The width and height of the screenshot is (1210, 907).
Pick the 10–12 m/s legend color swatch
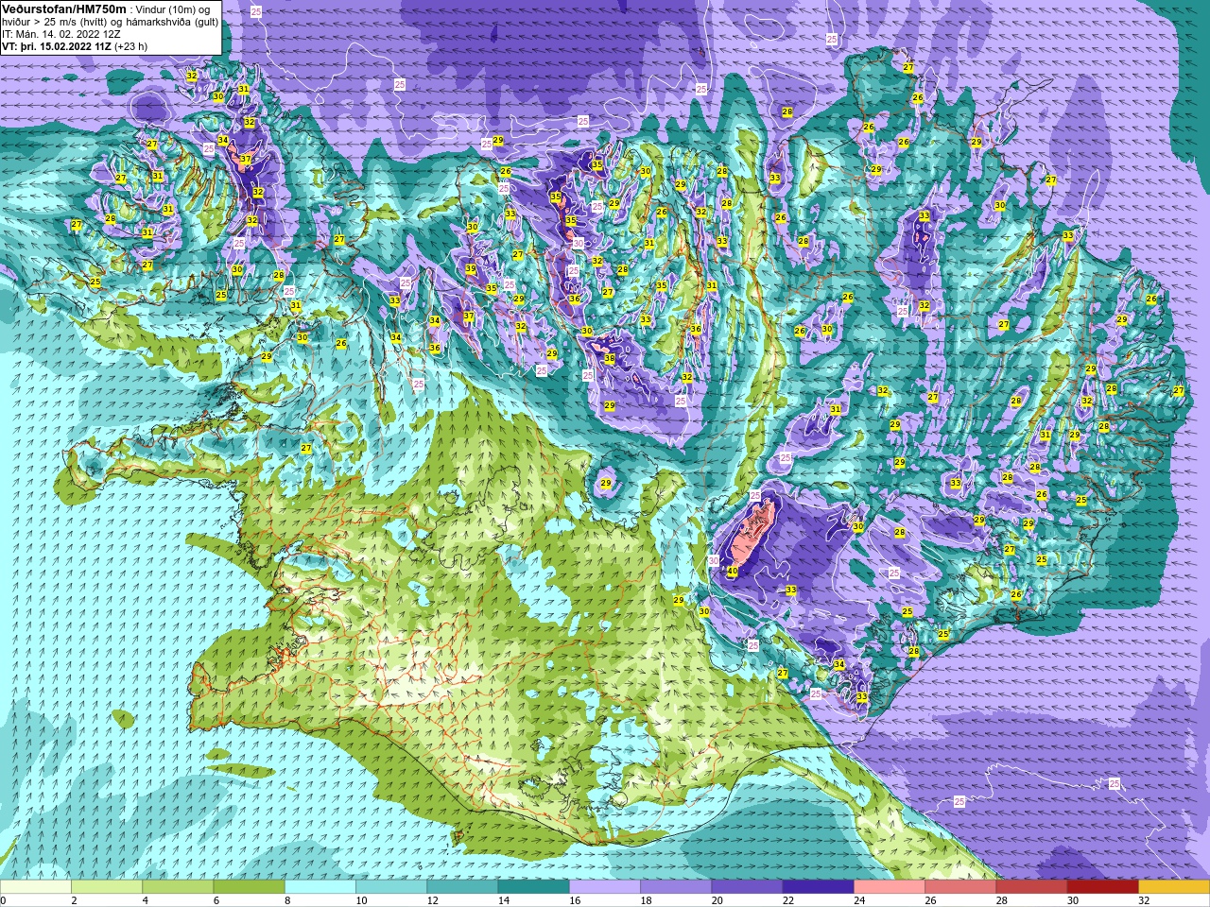point(391,887)
